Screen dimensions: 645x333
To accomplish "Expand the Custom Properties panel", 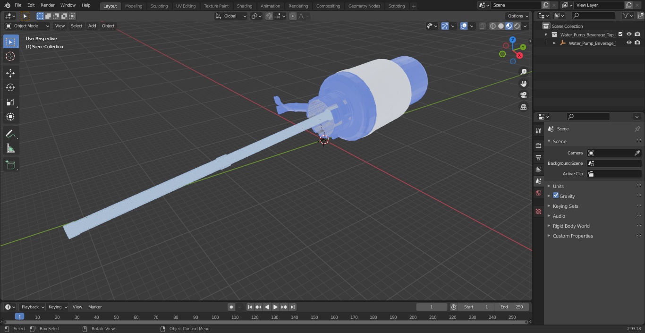I will [573, 236].
